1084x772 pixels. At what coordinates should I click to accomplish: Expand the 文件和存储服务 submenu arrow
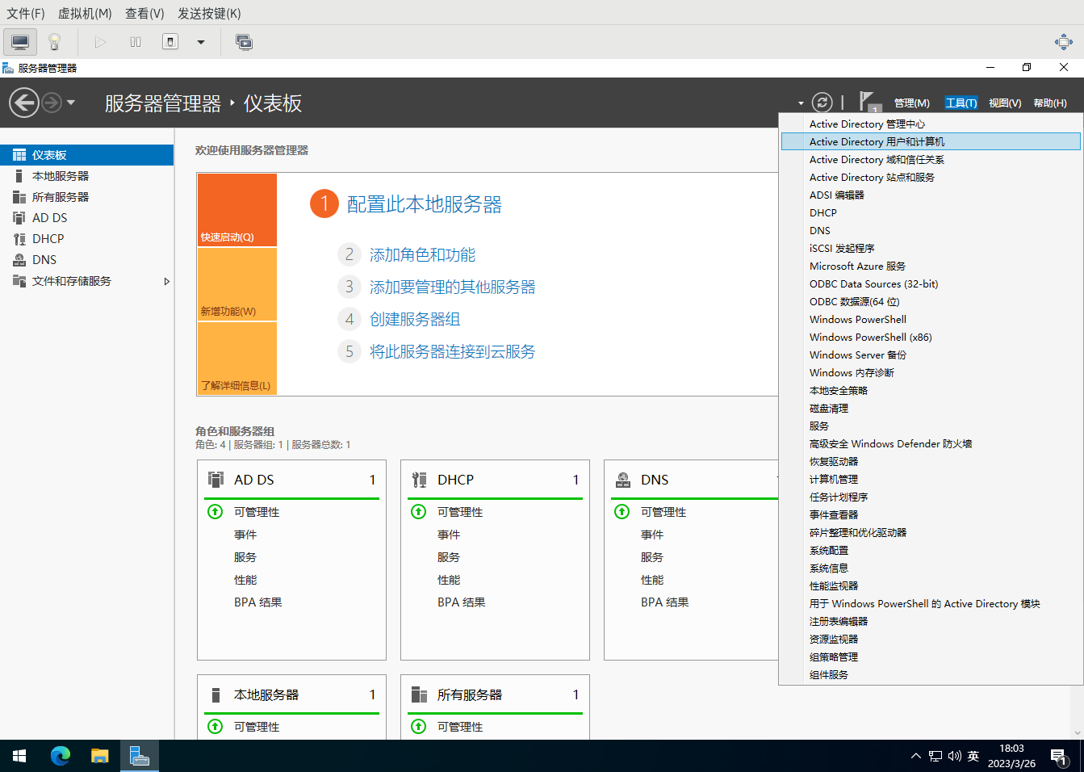pyautogui.click(x=166, y=282)
